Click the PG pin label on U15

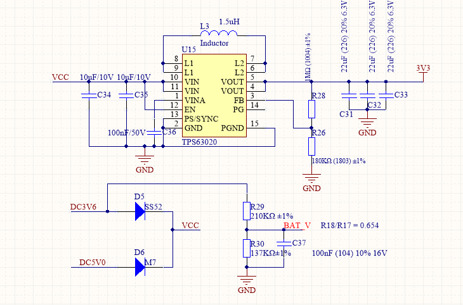(x=238, y=109)
